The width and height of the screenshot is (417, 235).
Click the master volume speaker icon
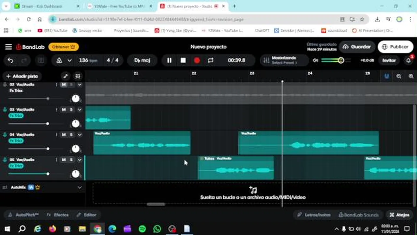[315, 60]
